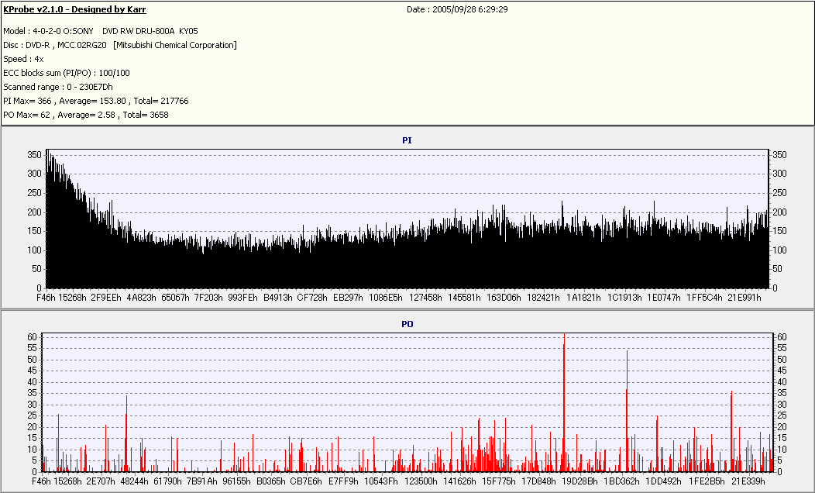Click the 123500h label on PO axis
The width and height of the screenshot is (815, 493).
tap(421, 481)
